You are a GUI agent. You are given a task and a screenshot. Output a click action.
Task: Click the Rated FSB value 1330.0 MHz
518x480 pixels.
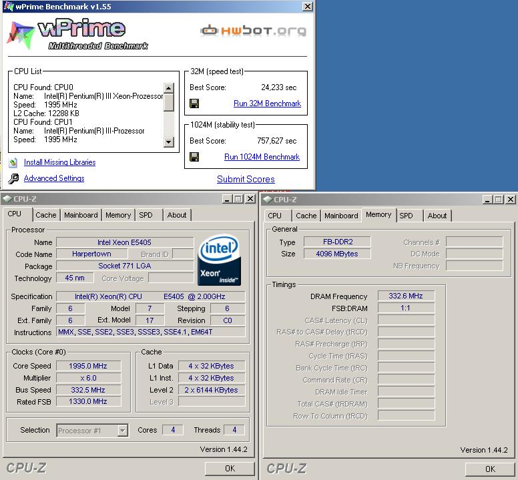(88, 401)
